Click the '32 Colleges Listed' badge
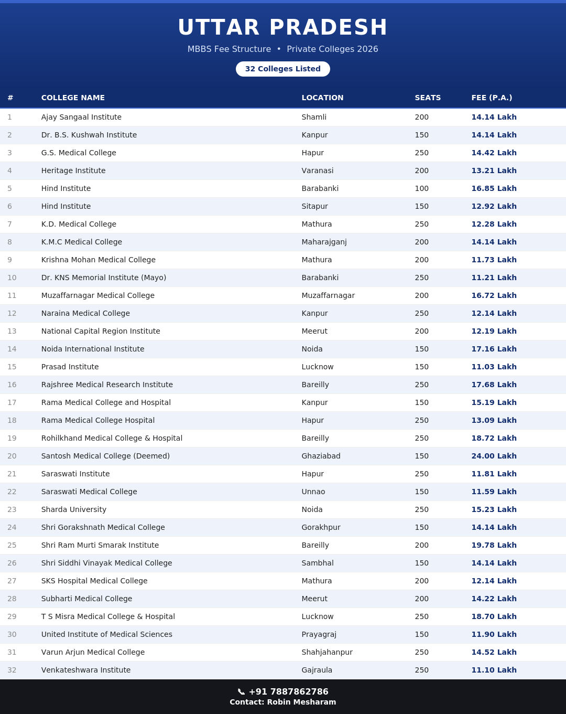Image resolution: width=566 pixels, height=714 pixels. coord(283,69)
